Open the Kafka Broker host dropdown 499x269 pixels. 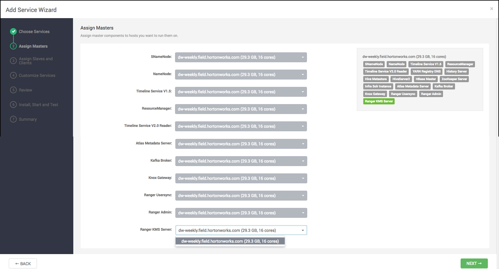[x=241, y=161]
